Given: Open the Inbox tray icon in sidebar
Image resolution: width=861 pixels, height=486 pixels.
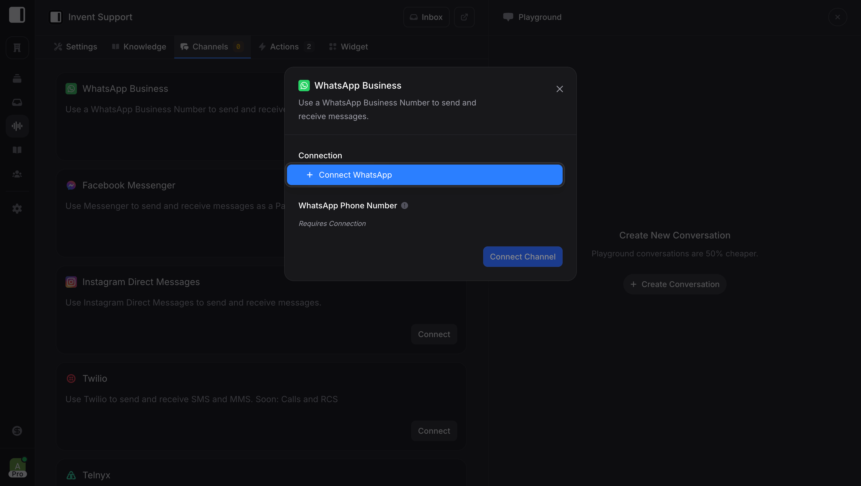Looking at the screenshot, I should coord(17,102).
